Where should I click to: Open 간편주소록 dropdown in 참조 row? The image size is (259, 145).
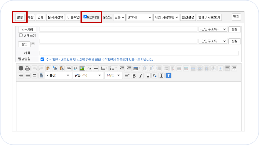pyautogui.click(x=213, y=41)
